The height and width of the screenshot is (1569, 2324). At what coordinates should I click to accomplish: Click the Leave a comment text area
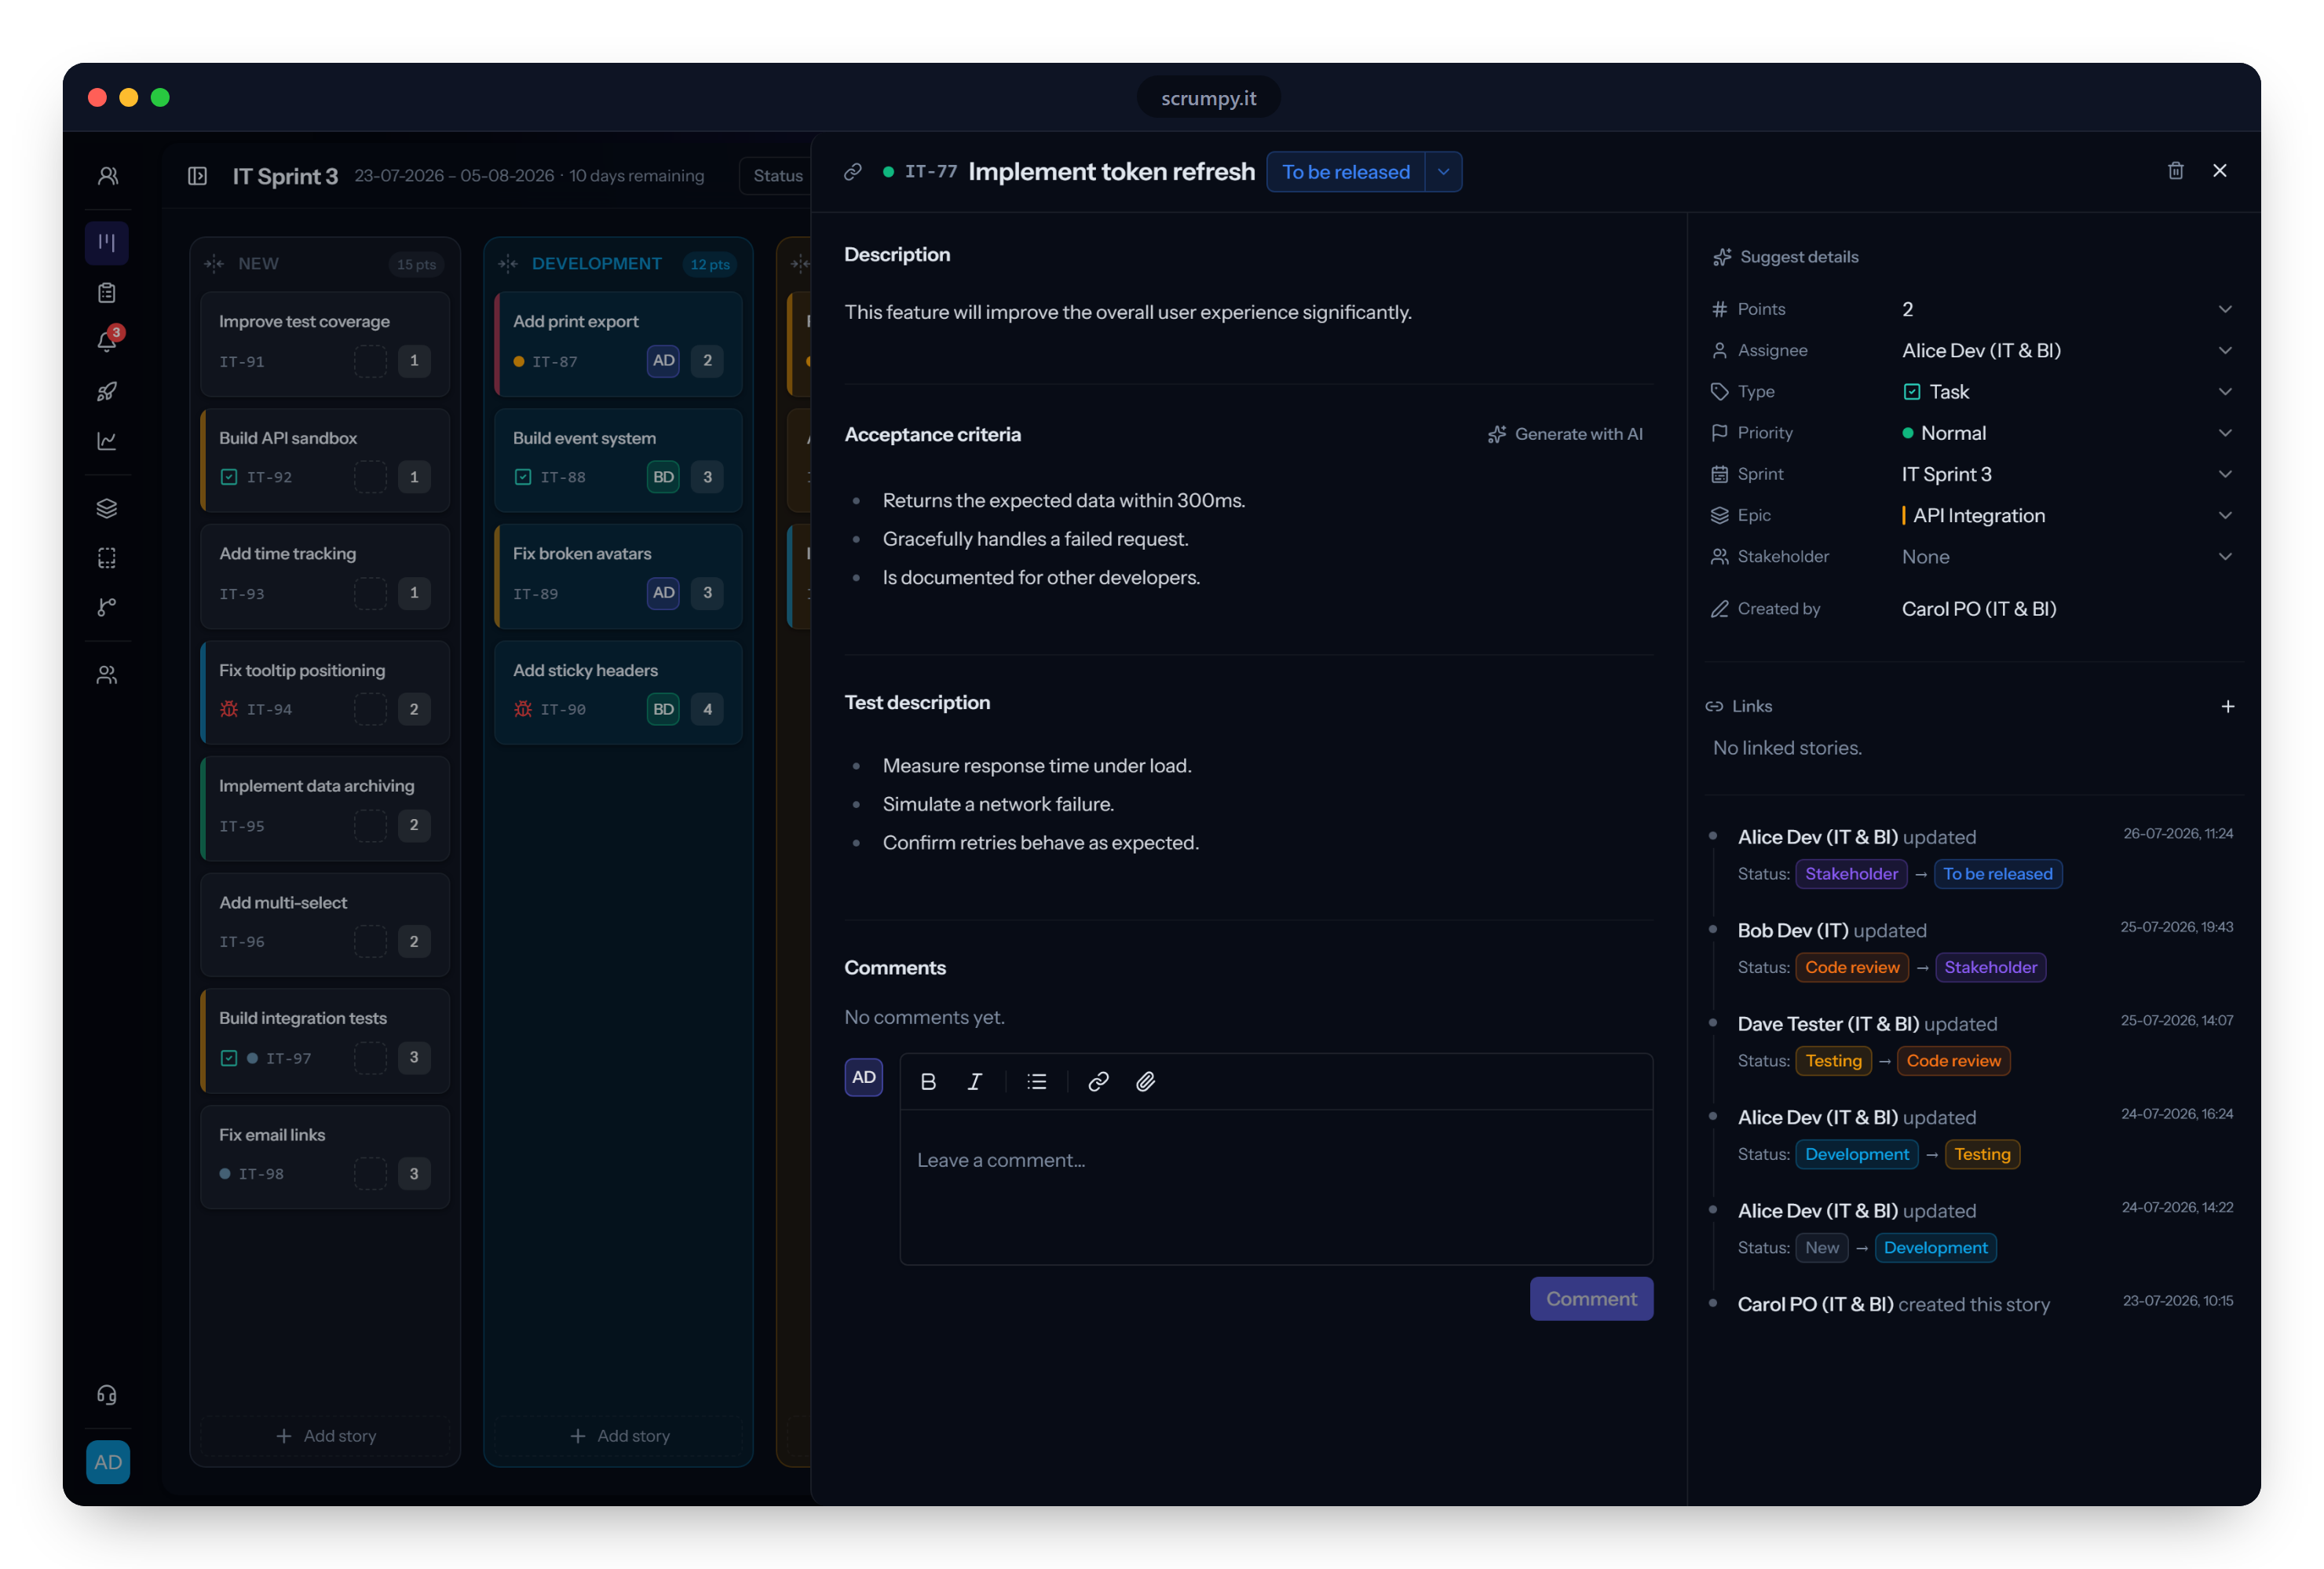coord(1276,1186)
